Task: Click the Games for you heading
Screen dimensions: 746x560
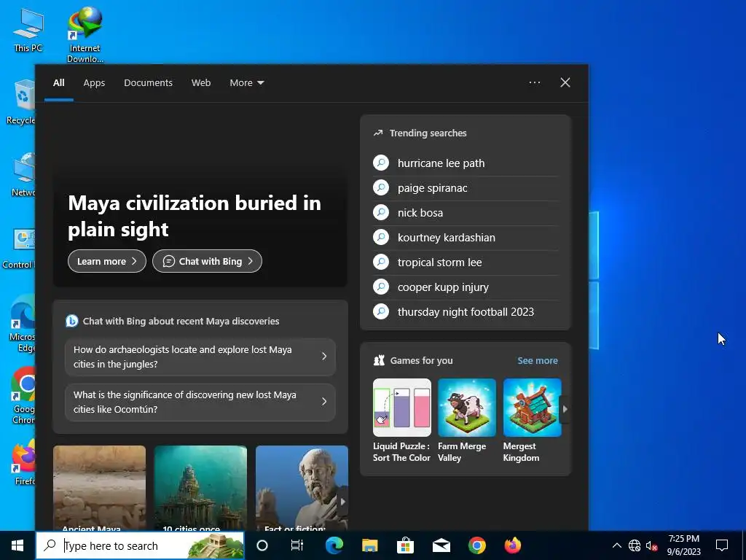Action: (421, 360)
